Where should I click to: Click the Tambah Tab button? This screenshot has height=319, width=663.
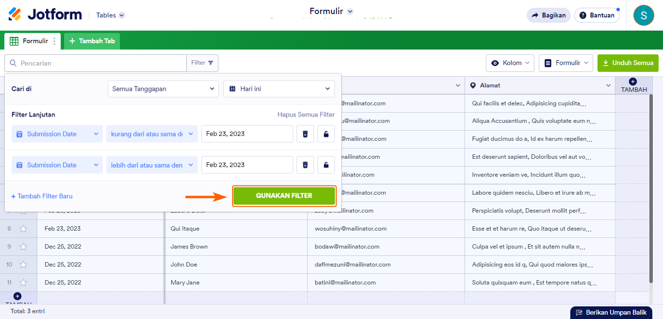point(92,41)
